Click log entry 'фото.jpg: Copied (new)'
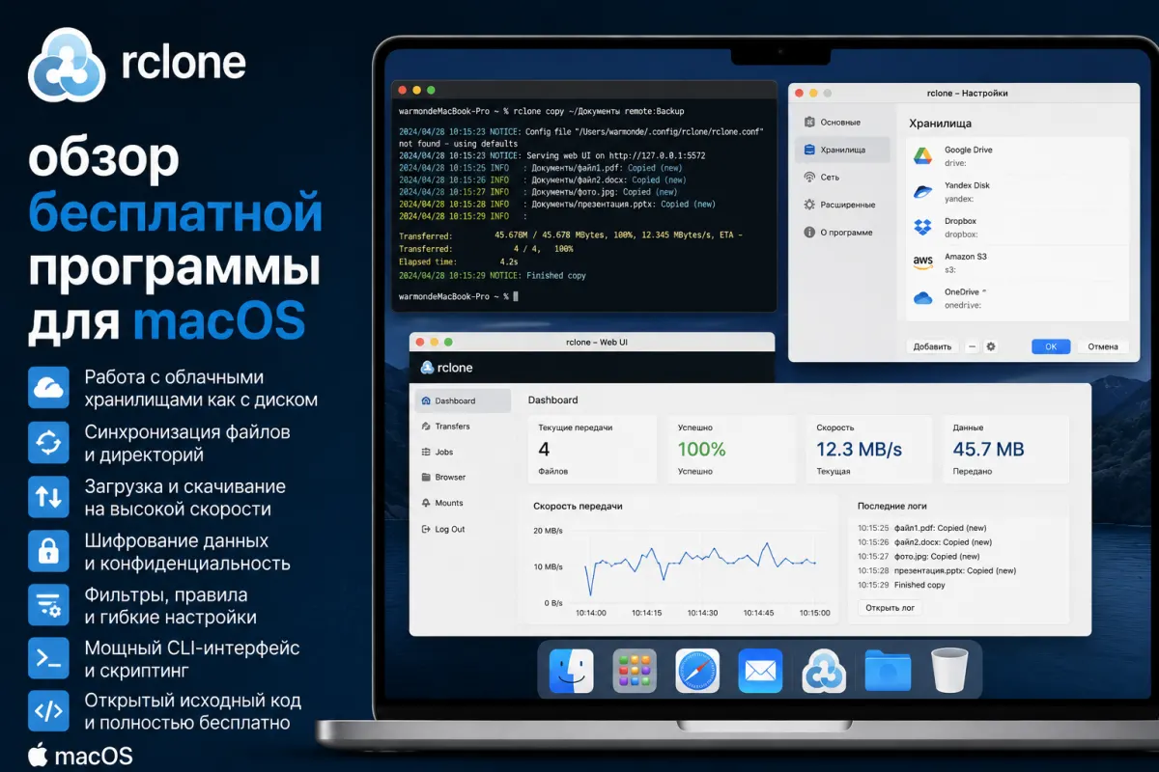This screenshot has height=772, width=1159. (x=919, y=557)
